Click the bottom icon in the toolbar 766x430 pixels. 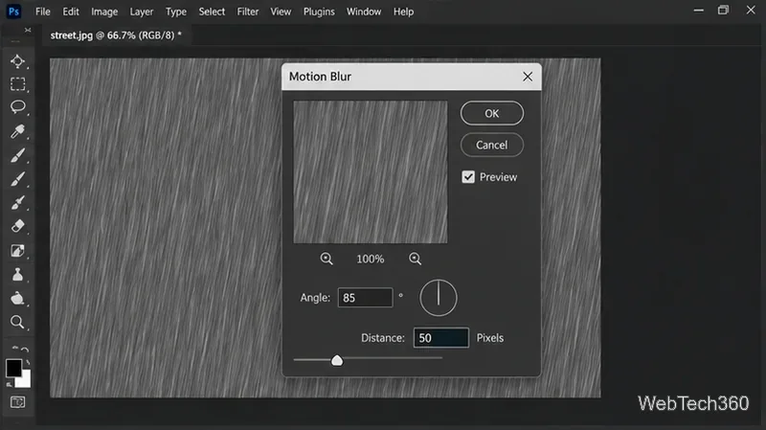click(17, 402)
